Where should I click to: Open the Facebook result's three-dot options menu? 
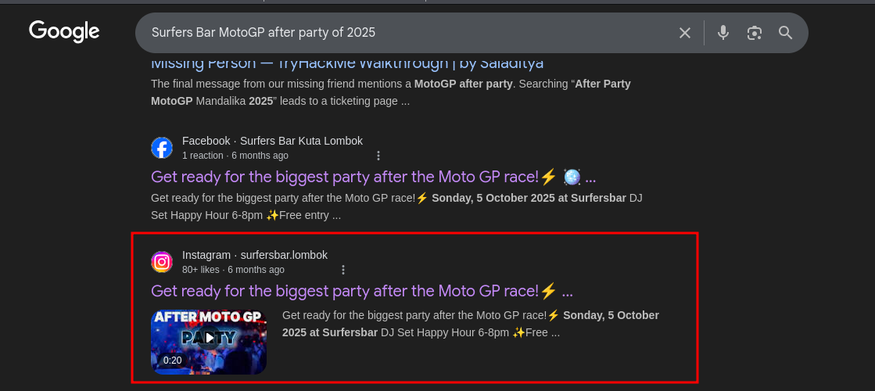(378, 156)
